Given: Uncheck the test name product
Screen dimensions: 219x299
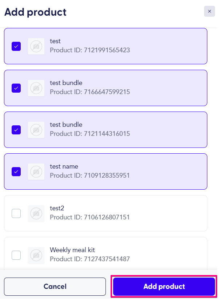Looking at the screenshot, I should (16, 171).
